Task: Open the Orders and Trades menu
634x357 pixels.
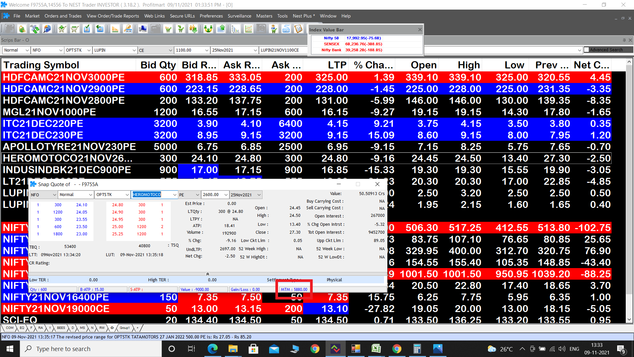Action: [x=63, y=16]
